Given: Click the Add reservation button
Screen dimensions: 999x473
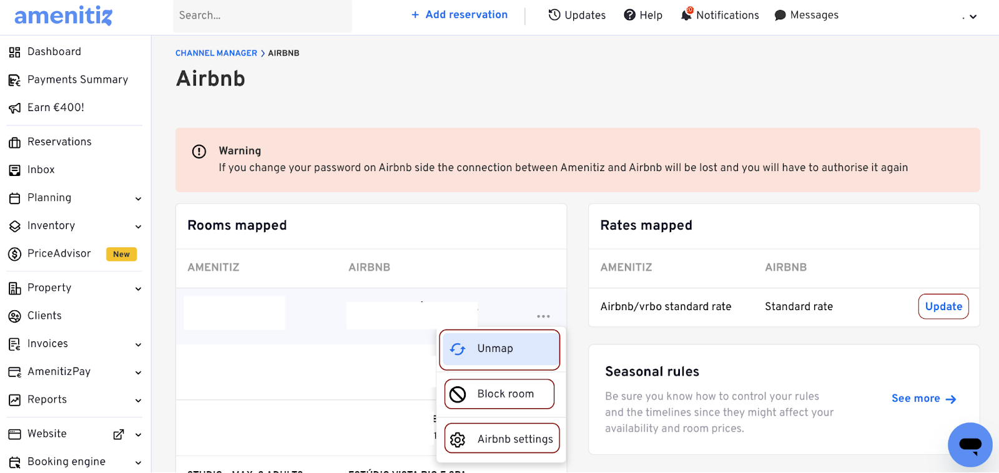Looking at the screenshot, I should (x=460, y=15).
